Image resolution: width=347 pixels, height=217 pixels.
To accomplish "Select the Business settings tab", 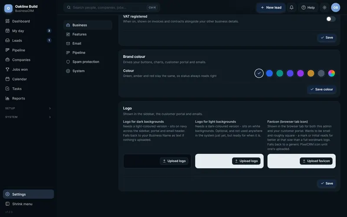I will pos(88,25).
